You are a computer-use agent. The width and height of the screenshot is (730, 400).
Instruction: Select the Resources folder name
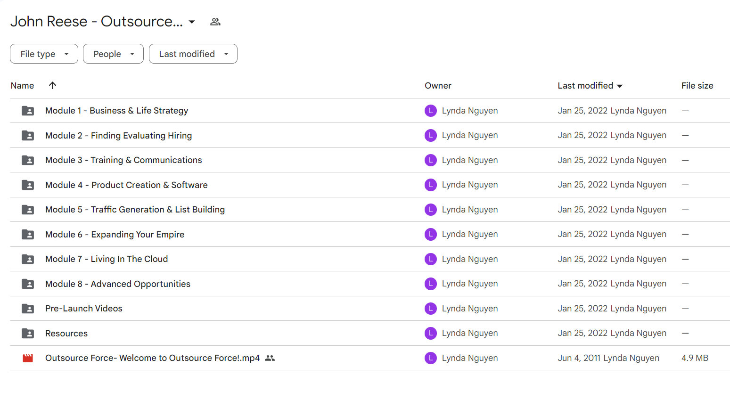[x=66, y=334]
